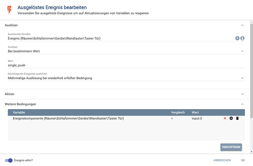The height and width of the screenshot is (166, 253).
Task: Click the red X icon in condition row
Action: coord(225,118)
